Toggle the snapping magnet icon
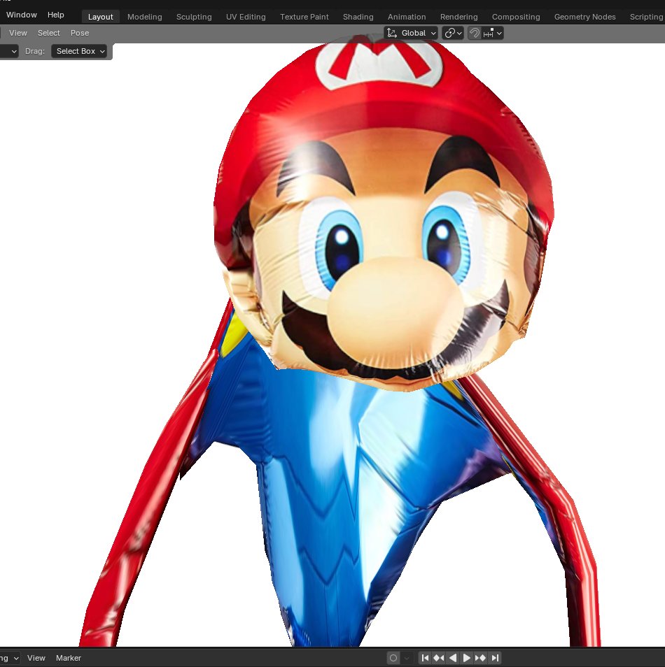The height and width of the screenshot is (667, 665). click(474, 33)
